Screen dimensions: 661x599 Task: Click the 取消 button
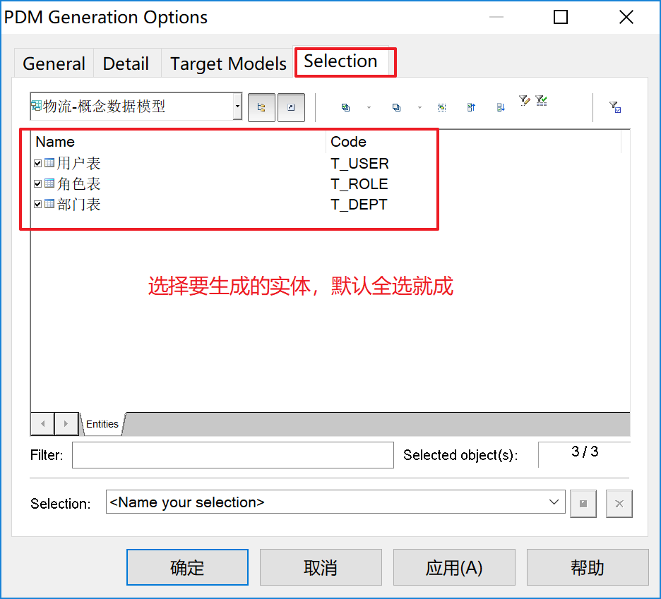coord(321,567)
